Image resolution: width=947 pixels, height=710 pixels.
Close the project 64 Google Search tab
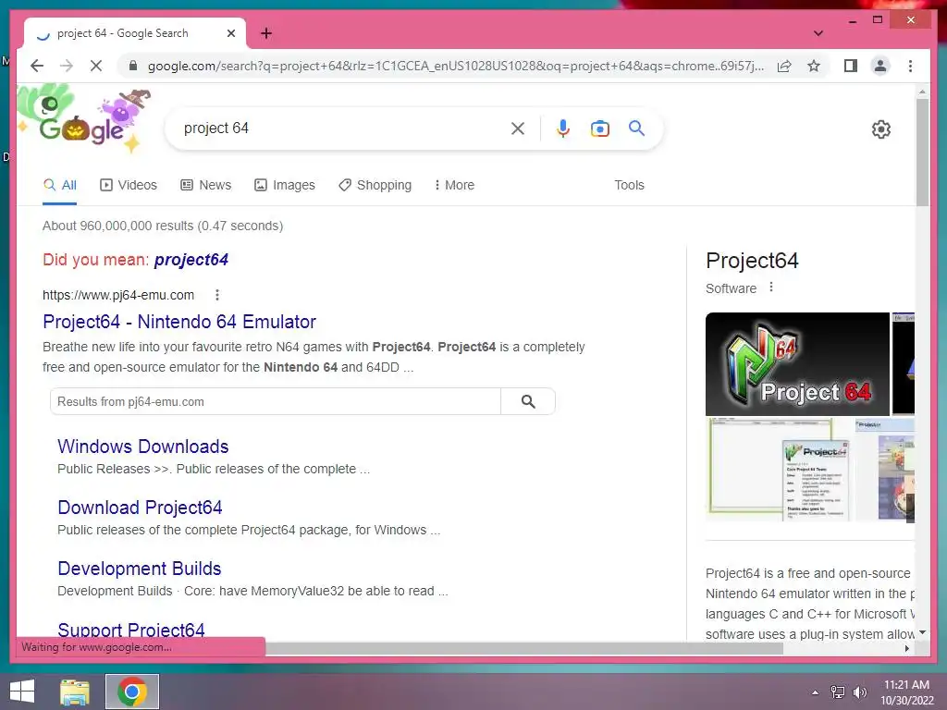pos(230,33)
